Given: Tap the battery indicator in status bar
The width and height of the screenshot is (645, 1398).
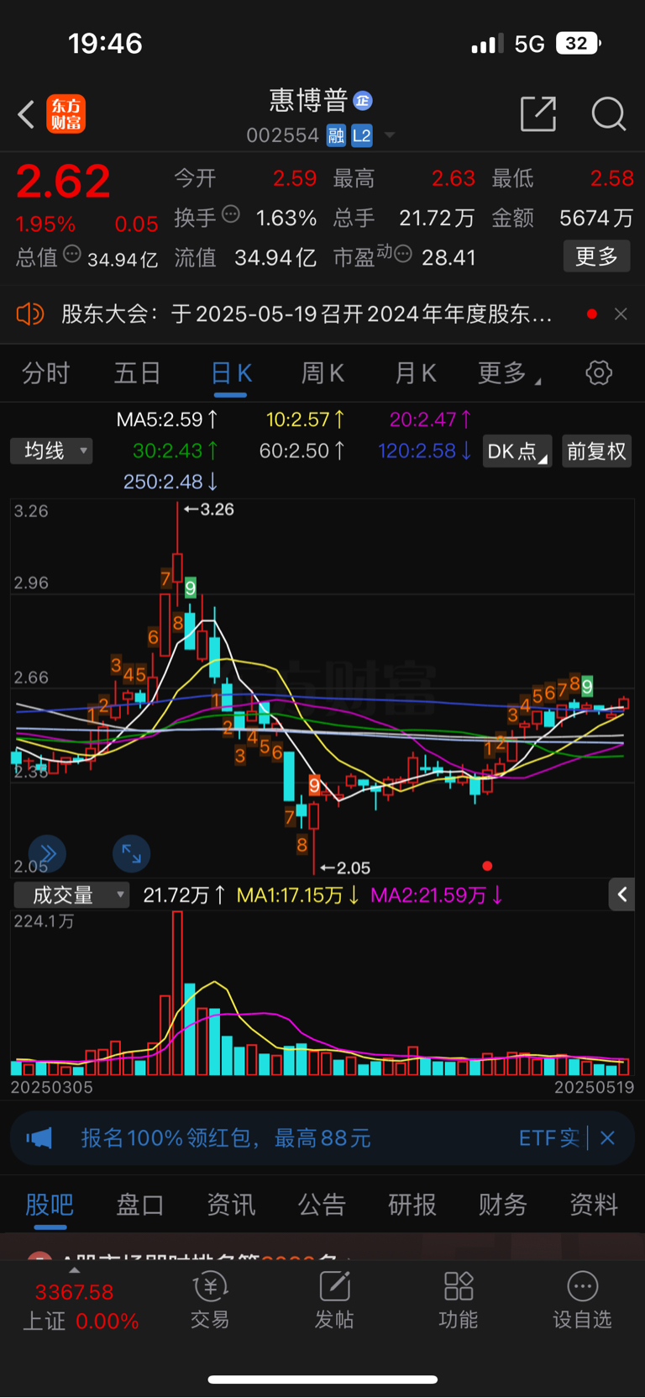Looking at the screenshot, I should coord(579,44).
